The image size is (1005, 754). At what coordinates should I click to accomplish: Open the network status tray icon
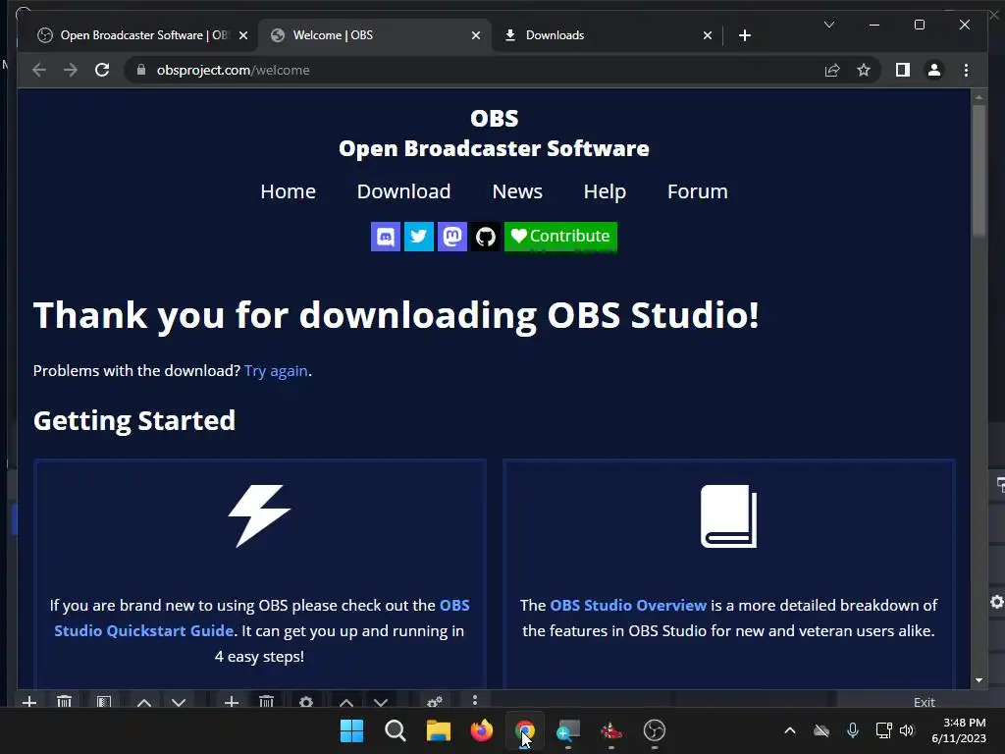click(884, 730)
